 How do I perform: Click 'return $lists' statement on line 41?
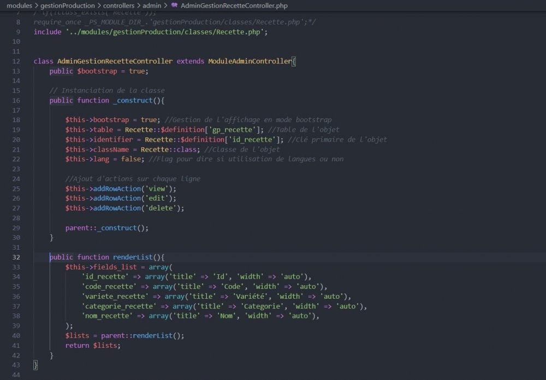point(93,346)
